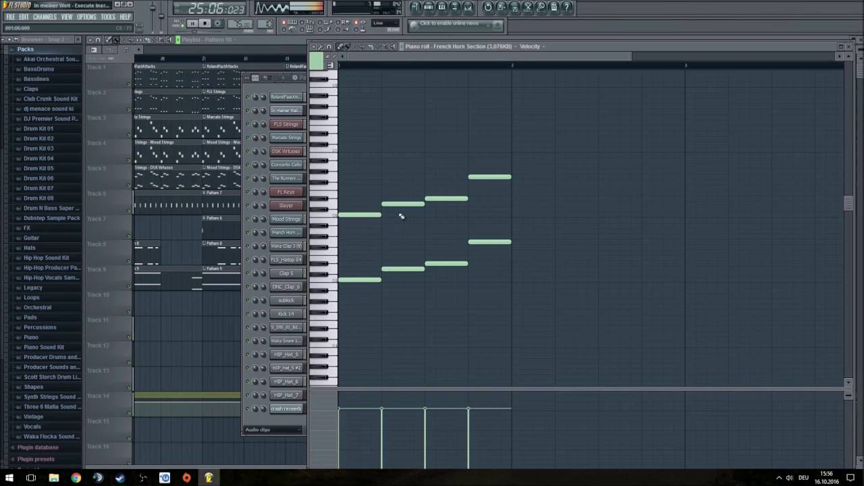
Task: Toggle mute LED for FL Keys channel
Action: [x=247, y=192]
